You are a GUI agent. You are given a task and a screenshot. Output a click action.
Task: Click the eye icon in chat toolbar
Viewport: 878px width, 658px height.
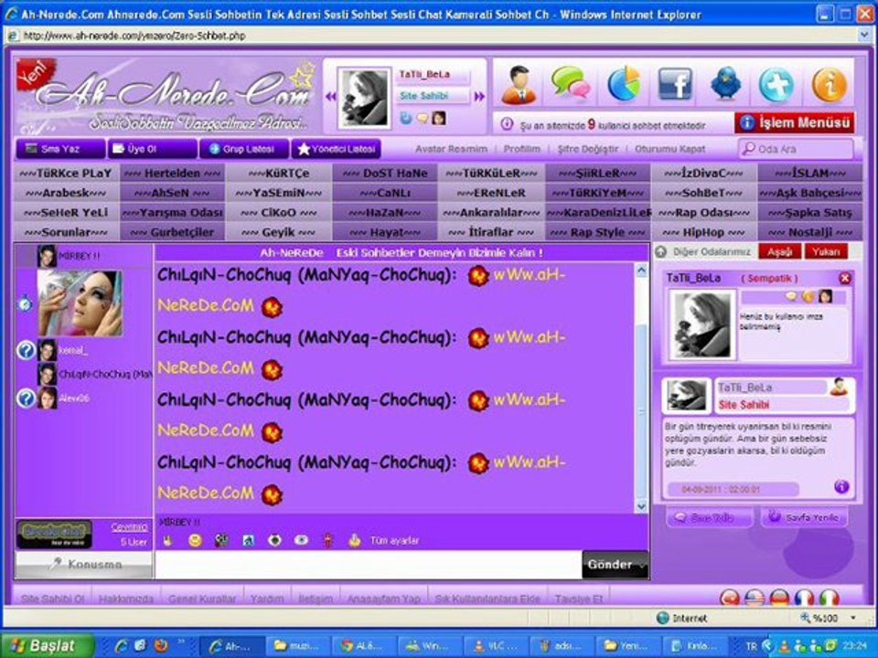point(301,540)
